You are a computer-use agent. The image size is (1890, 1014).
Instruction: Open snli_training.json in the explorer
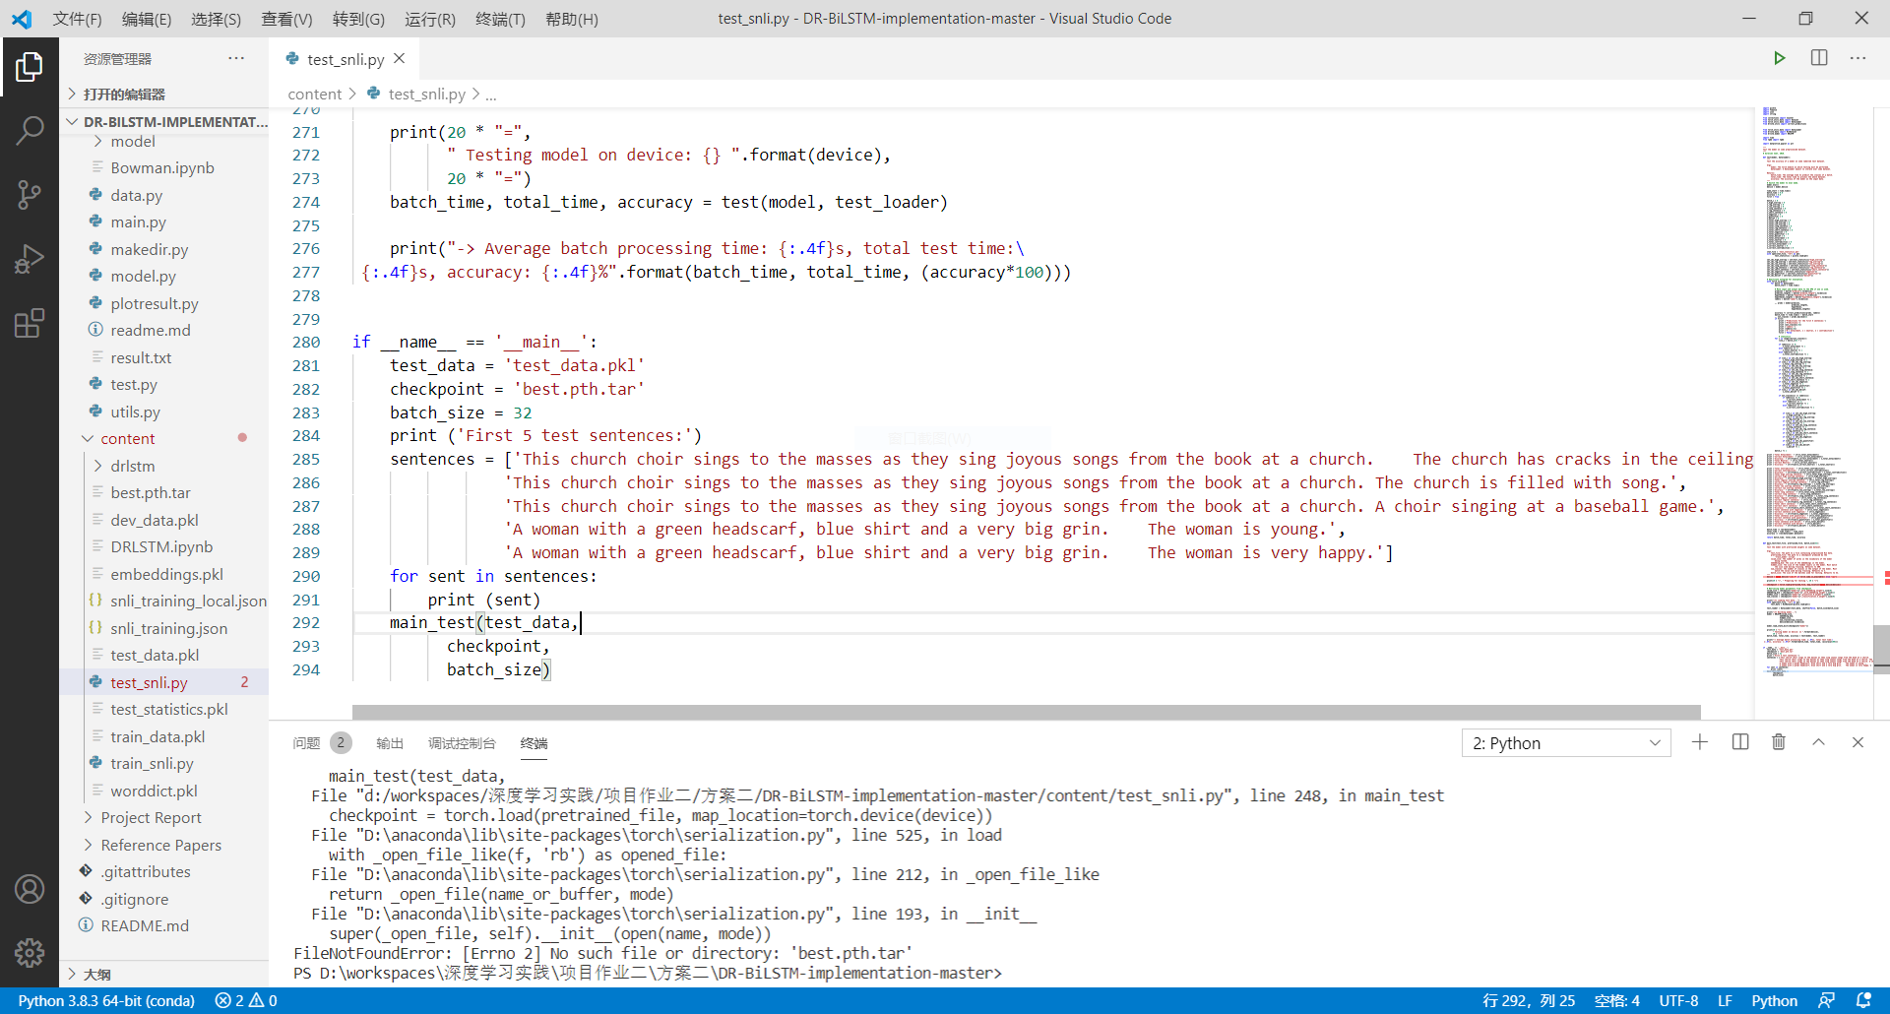tap(168, 628)
